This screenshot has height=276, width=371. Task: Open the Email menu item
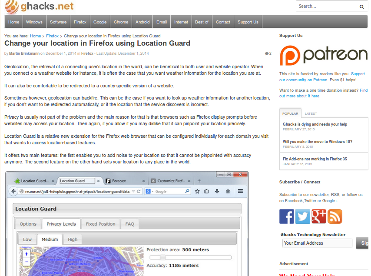coord(162,22)
